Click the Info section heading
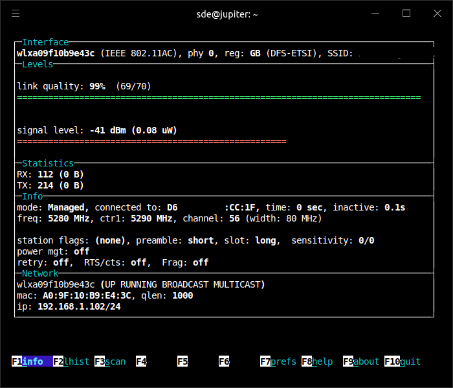This screenshot has width=453, height=388. pyautogui.click(x=32, y=196)
